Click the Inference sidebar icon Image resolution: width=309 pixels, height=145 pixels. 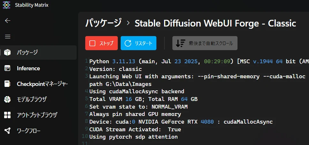(7, 68)
